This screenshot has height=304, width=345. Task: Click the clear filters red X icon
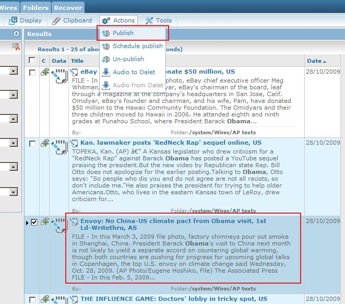[16, 46]
